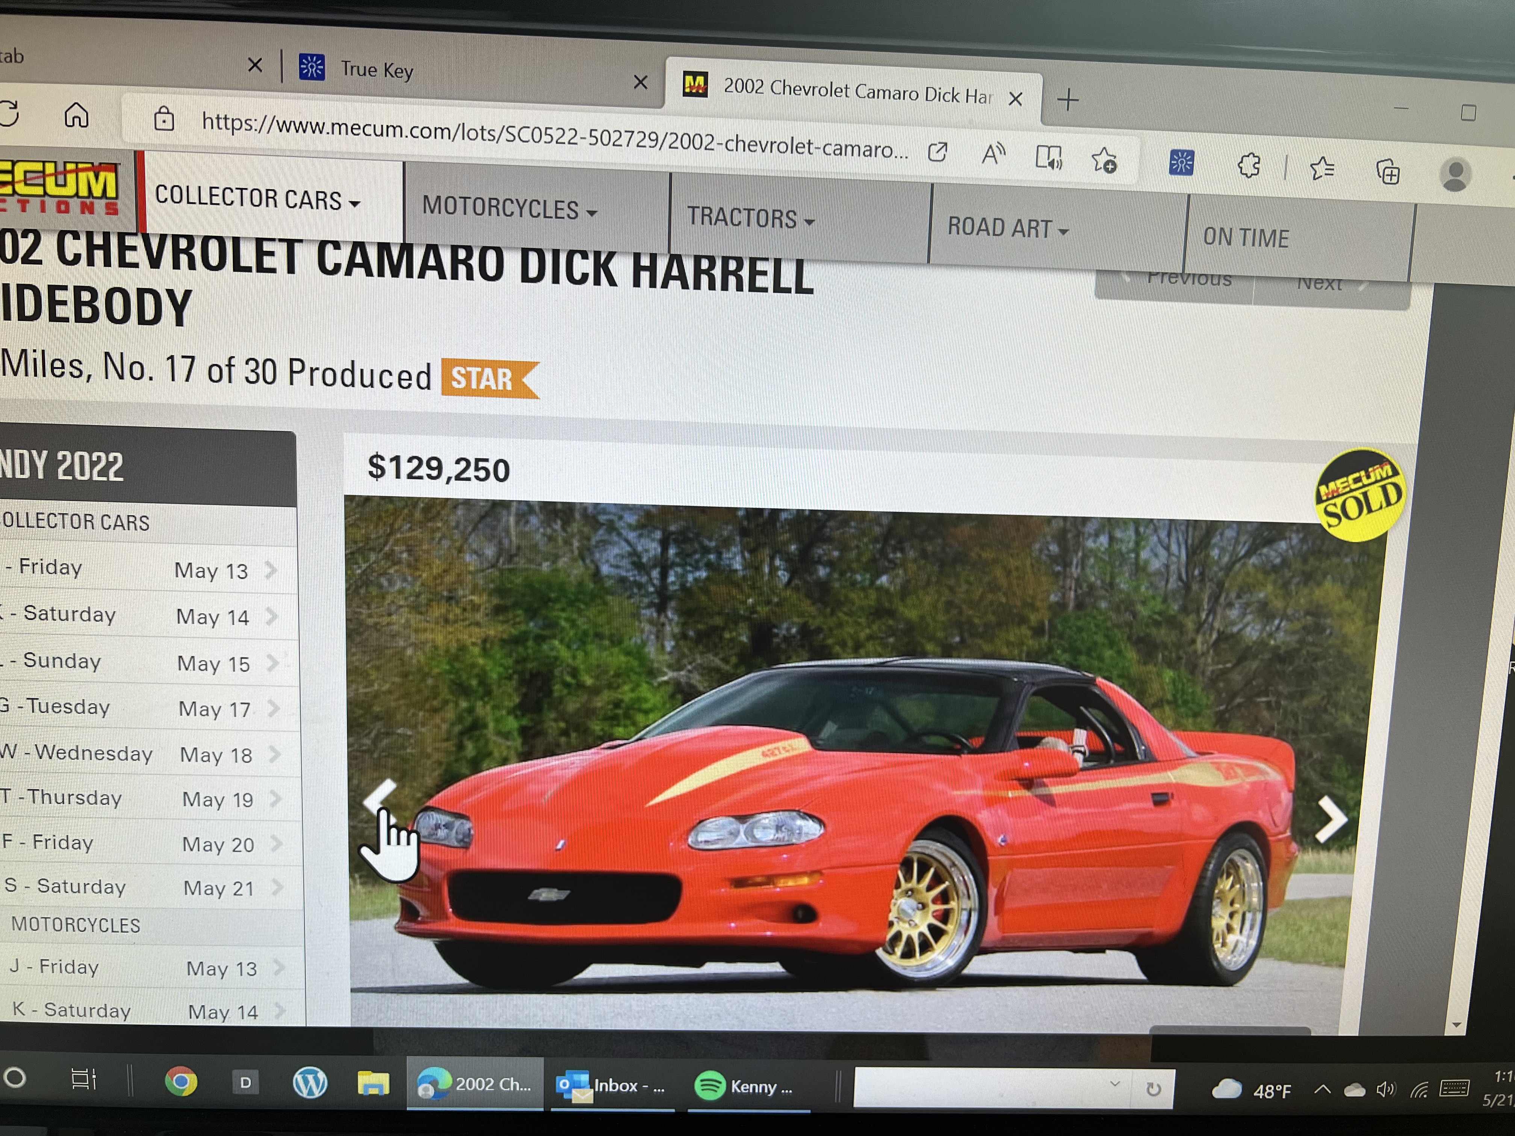Open volume control in system tray
1515x1136 pixels.
pos(1385,1089)
